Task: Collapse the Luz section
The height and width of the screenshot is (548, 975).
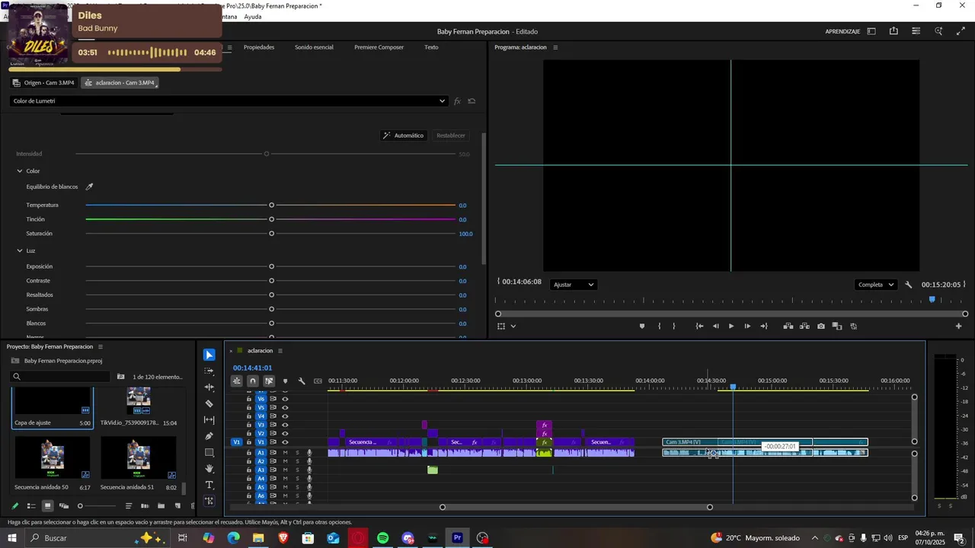Action: pos(20,250)
